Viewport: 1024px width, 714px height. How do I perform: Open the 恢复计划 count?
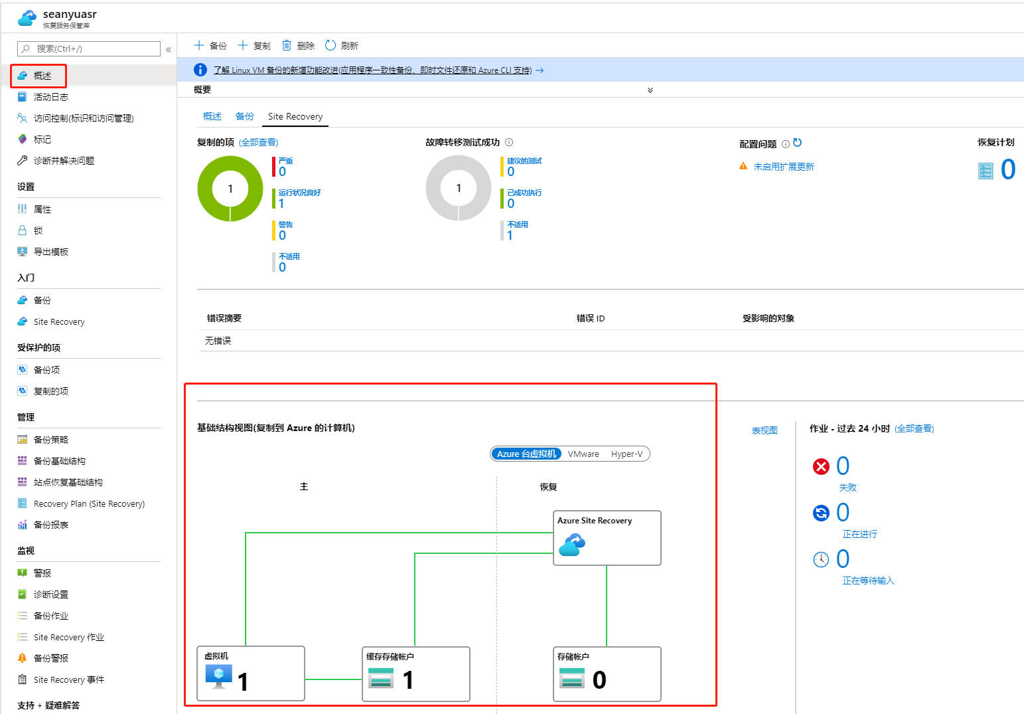click(1008, 169)
